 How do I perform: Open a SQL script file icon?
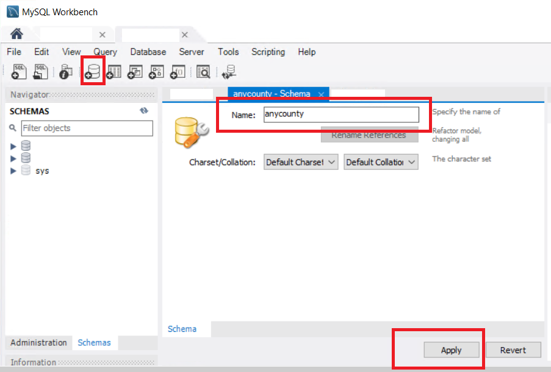pyautogui.click(x=40, y=71)
